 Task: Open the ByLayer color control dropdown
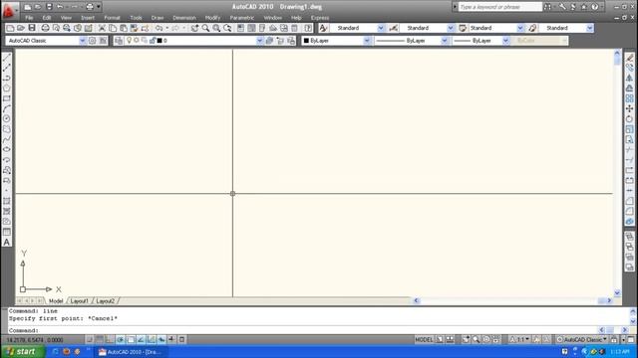(x=367, y=41)
